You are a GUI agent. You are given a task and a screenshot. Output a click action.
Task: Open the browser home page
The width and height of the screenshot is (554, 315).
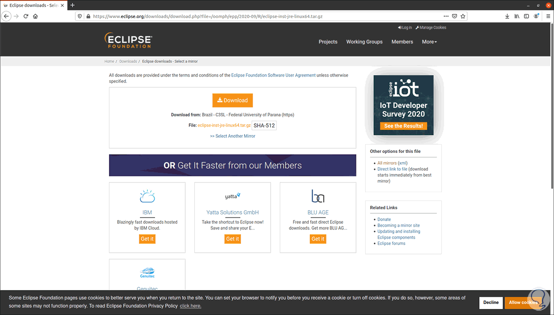(x=36, y=16)
